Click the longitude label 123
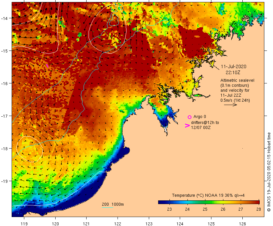Image resolution: width=273 pixels, height=226 pixels. point(149,224)
